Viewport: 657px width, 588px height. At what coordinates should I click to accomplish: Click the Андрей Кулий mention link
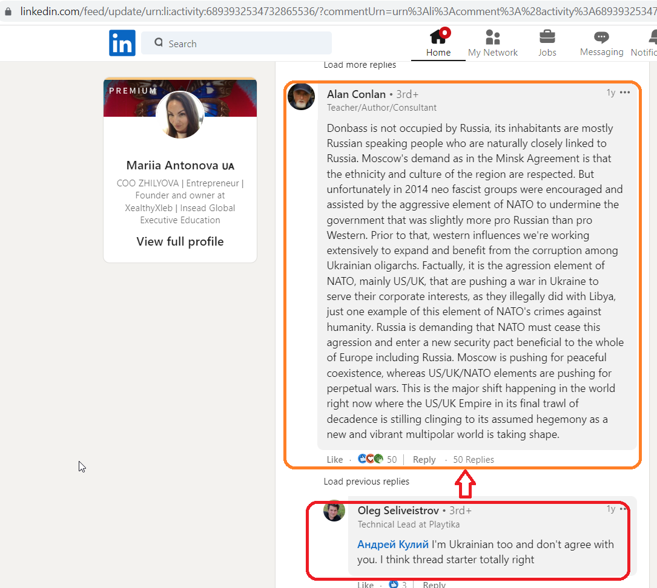point(392,544)
